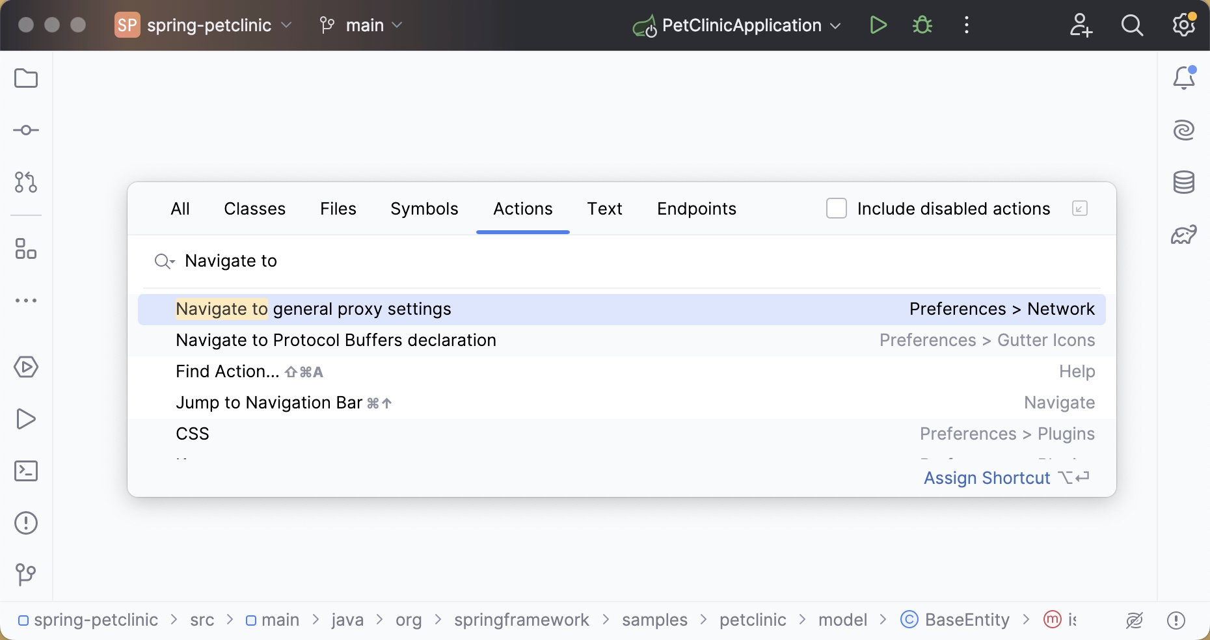Pin the Search Everywhere popup open
This screenshot has width=1210, height=640.
(1080, 209)
